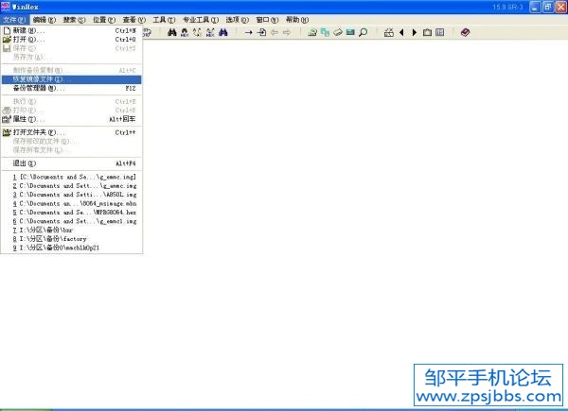The width and height of the screenshot is (568, 411).
Task: Click the Find Hex Values binoculars icon
Action: coord(185,32)
